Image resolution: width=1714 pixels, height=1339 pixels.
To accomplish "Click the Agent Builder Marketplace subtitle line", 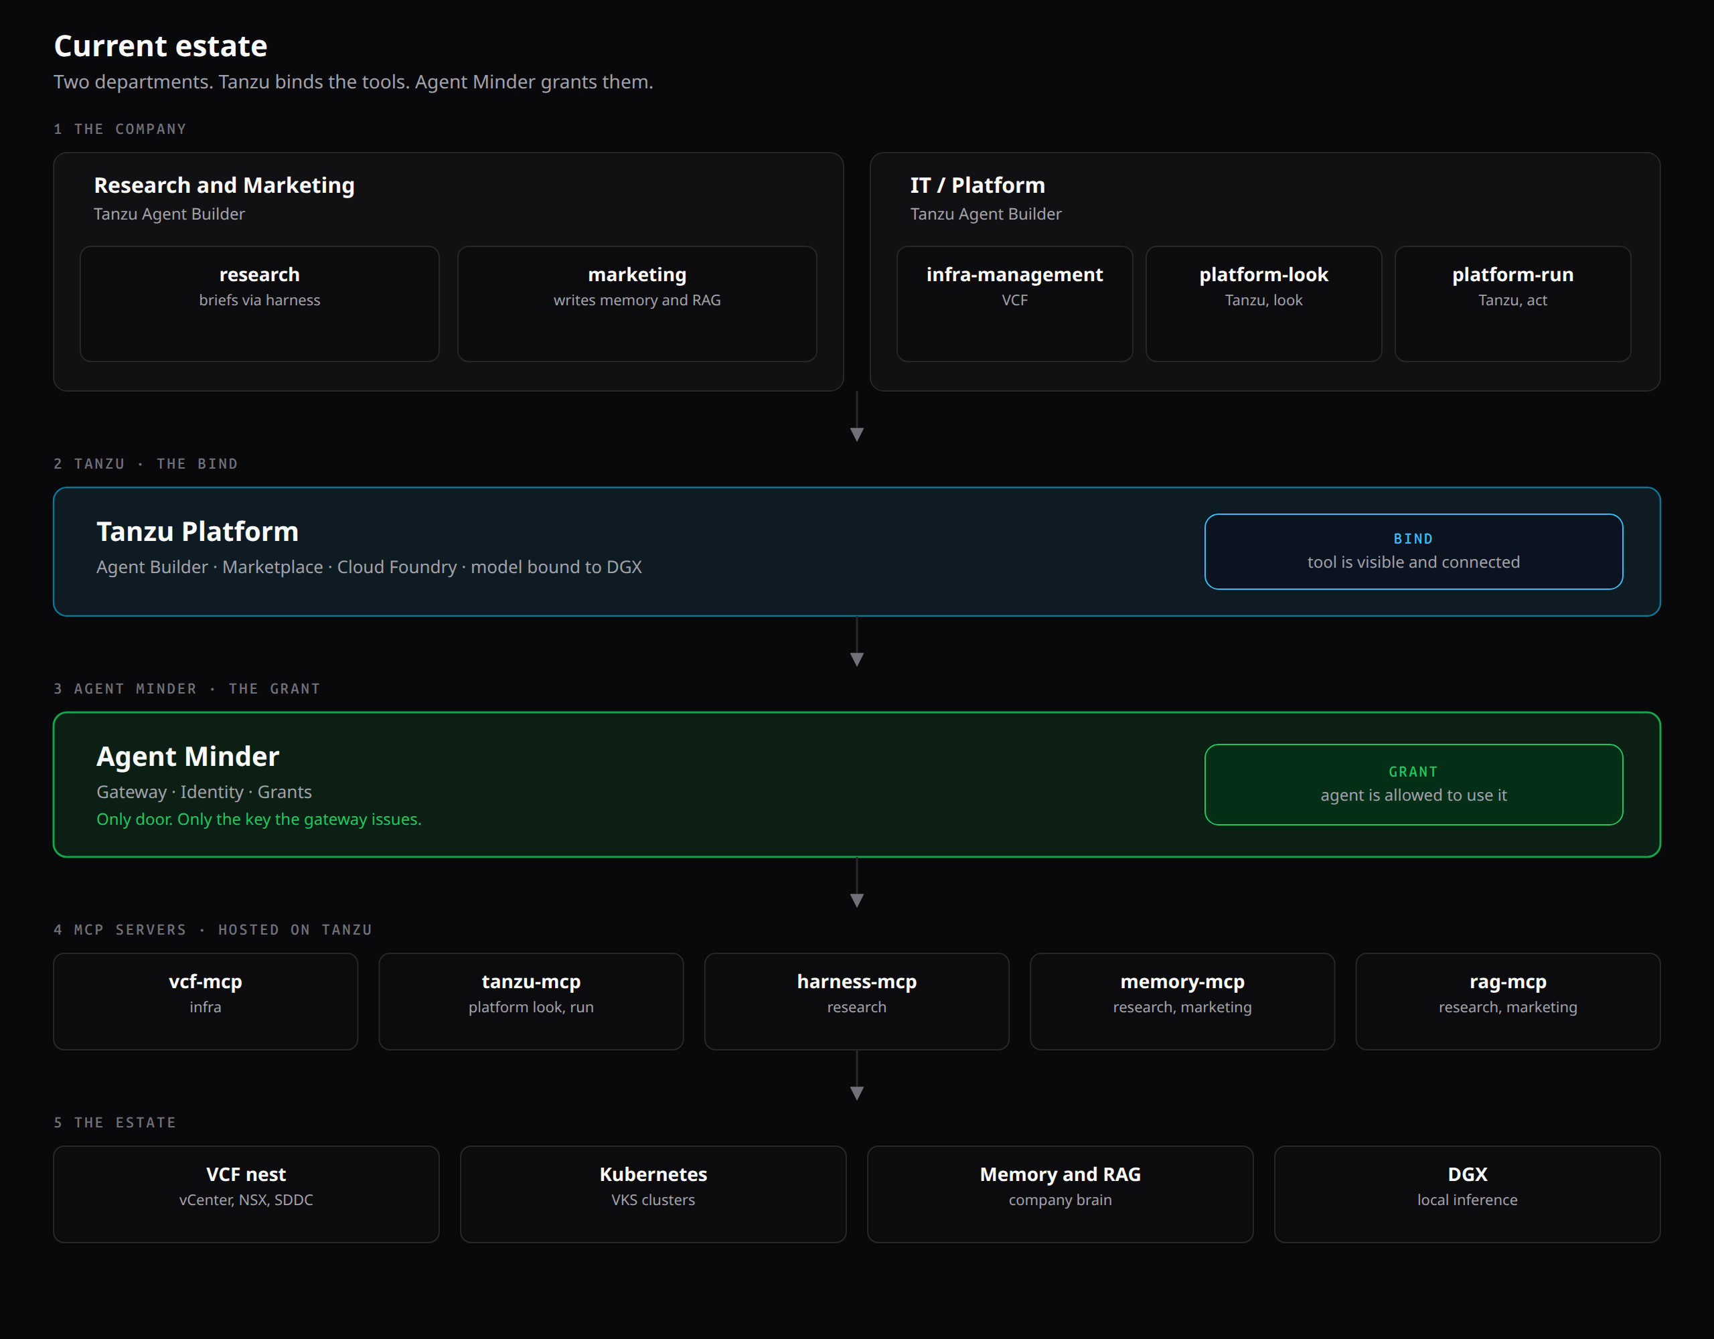I will (x=369, y=566).
